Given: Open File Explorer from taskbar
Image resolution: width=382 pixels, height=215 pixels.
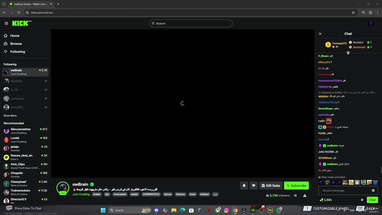Looking at the screenshot, I should (174, 210).
